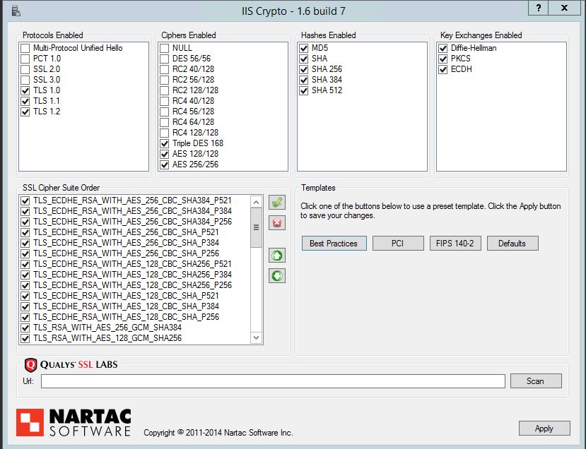Select TLS_ECDHE_RSA_WITH_AES_256_CBC_SHA_P256 suite text

[126, 253]
